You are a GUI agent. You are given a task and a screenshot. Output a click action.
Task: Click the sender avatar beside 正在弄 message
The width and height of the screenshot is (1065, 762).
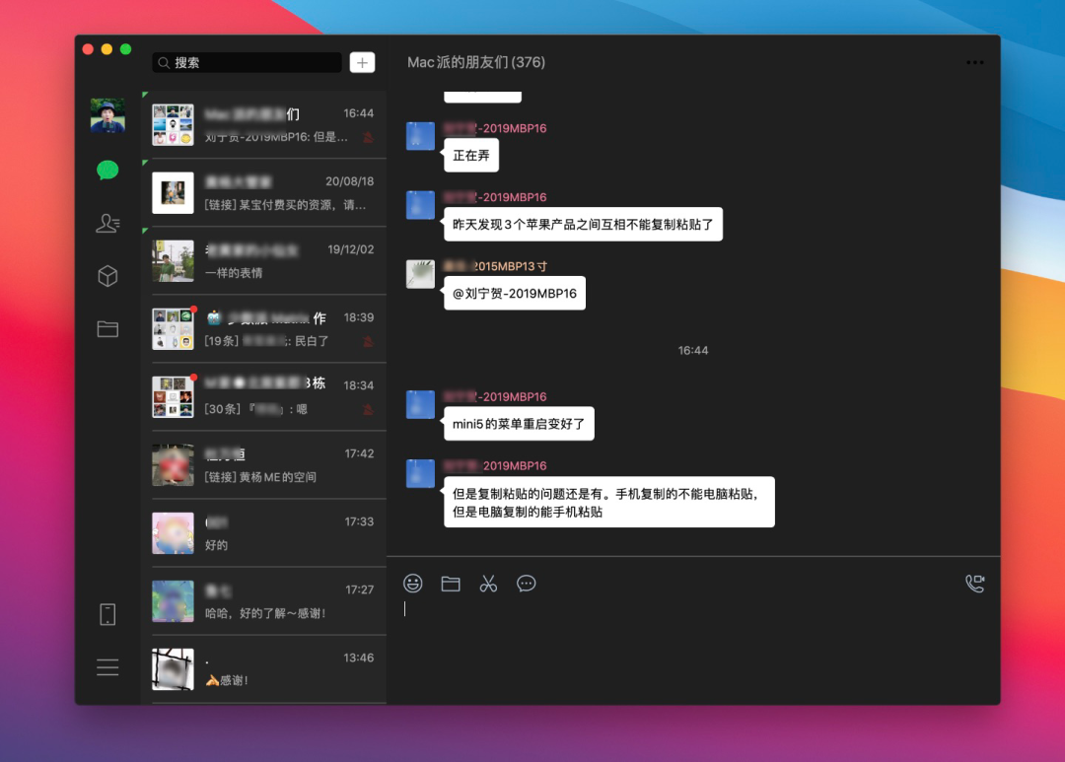[420, 136]
